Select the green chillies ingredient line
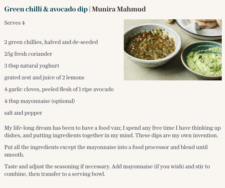This screenshot has width=225, height=188. click(x=51, y=42)
